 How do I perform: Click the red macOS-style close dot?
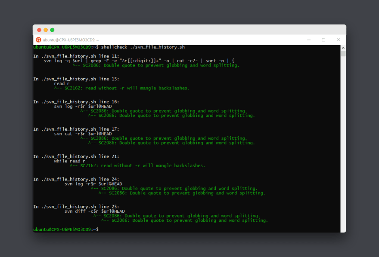(39, 30)
